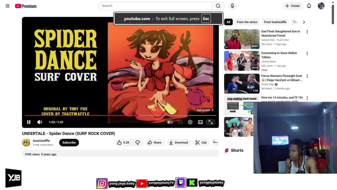Click Power Slap channel name
The width and height of the screenshot is (337, 190).
coord(267,84)
